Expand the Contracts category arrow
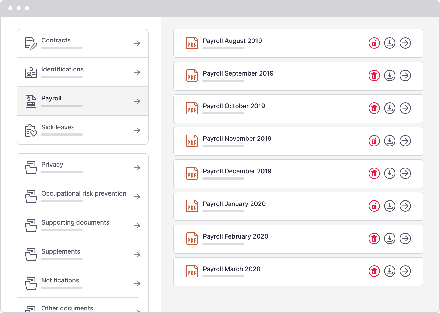This screenshot has height=313, width=440. [x=137, y=43]
